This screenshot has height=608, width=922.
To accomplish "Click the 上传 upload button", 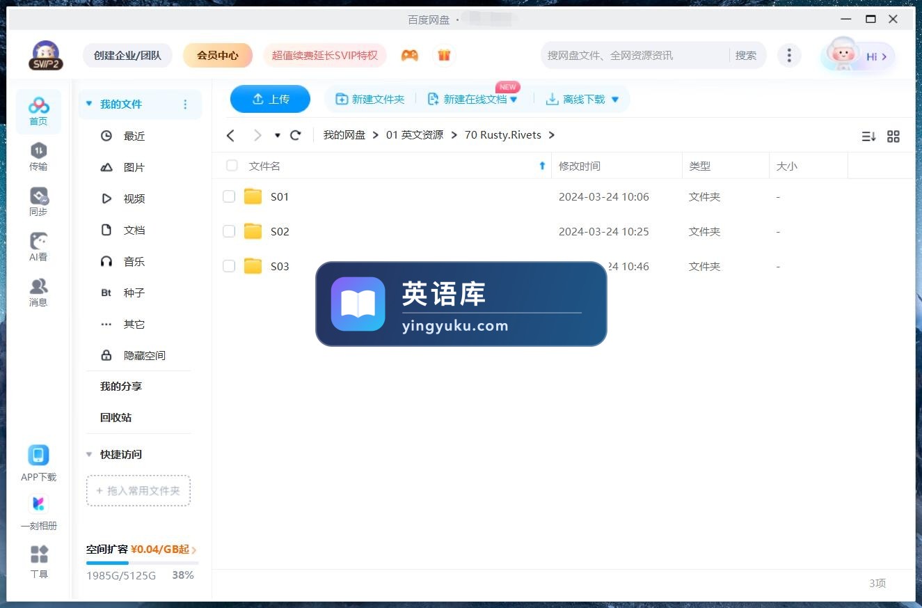I will tap(270, 99).
